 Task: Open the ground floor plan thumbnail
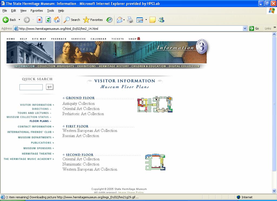pyautogui.click(x=155, y=104)
